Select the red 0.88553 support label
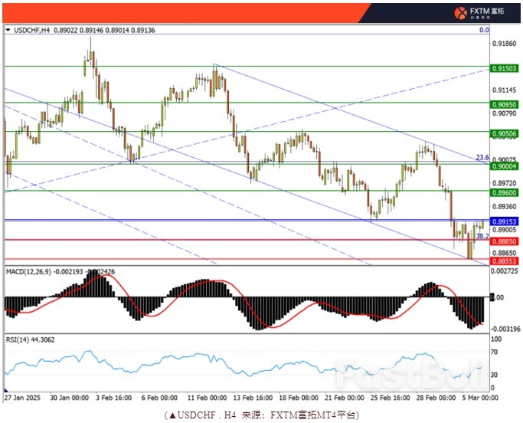The height and width of the screenshot is (423, 523). coord(505,261)
